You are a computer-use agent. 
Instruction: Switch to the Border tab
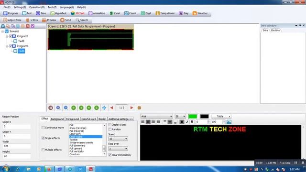point(102,119)
